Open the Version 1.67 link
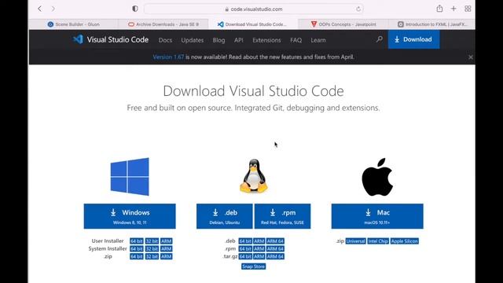503x283 pixels. pos(168,57)
